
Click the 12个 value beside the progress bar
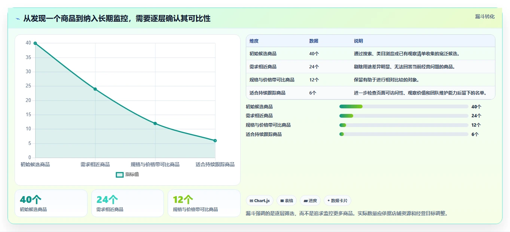(476, 125)
